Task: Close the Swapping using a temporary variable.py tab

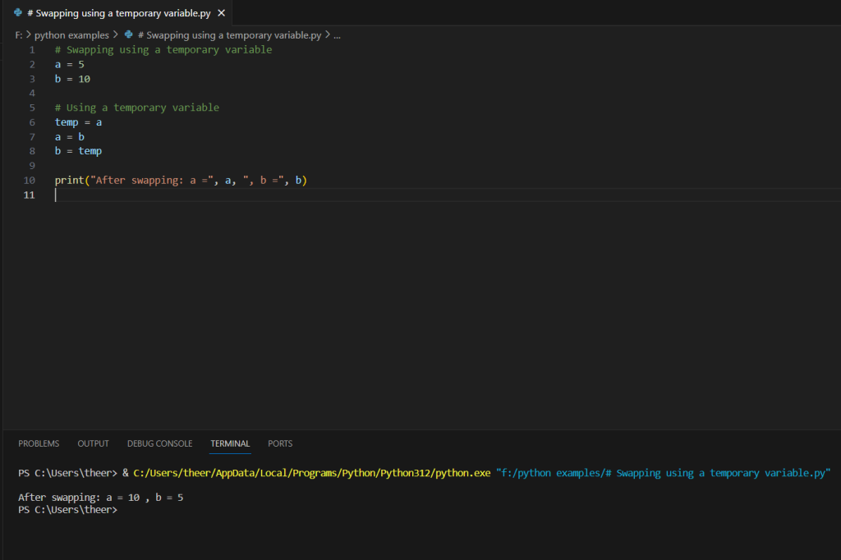Action: click(221, 13)
